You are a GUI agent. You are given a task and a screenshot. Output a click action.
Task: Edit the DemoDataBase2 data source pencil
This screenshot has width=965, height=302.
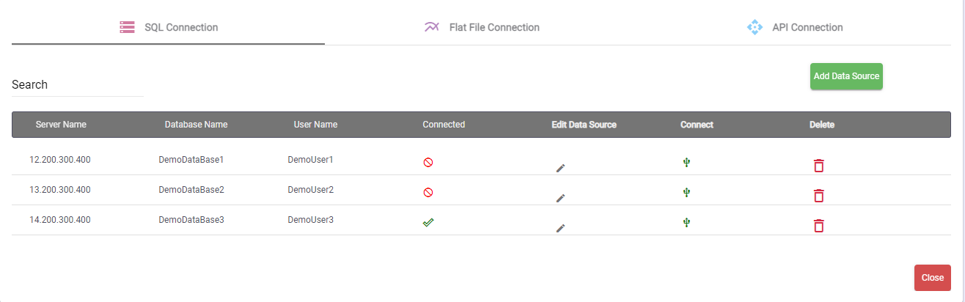[x=560, y=198]
